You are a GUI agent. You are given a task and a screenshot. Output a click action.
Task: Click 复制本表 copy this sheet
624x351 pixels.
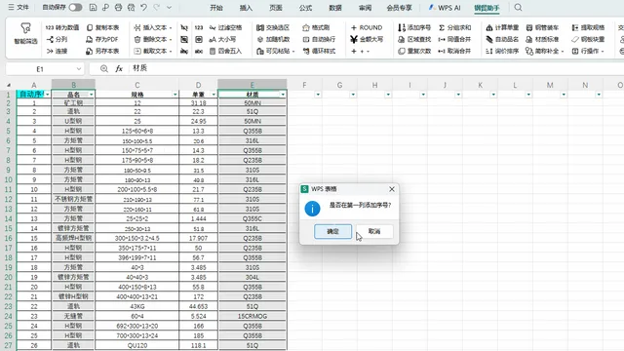tap(103, 27)
